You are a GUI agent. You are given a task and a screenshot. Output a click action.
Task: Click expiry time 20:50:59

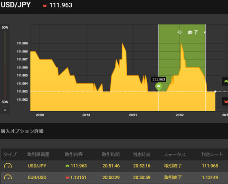(x=142, y=177)
